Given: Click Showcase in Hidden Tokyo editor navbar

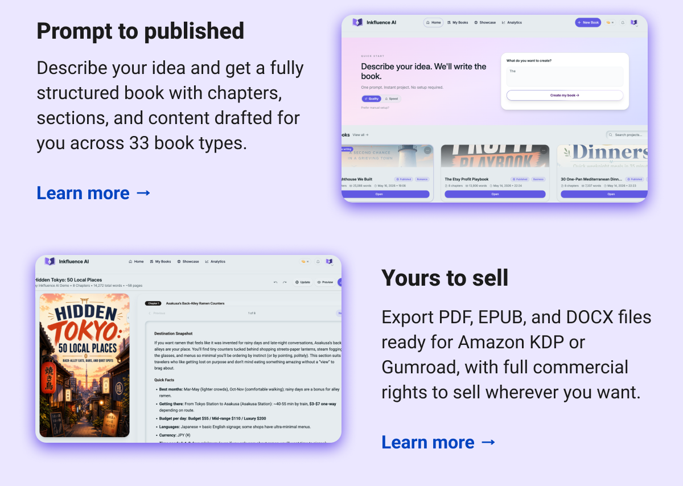Looking at the screenshot, I should [x=188, y=262].
